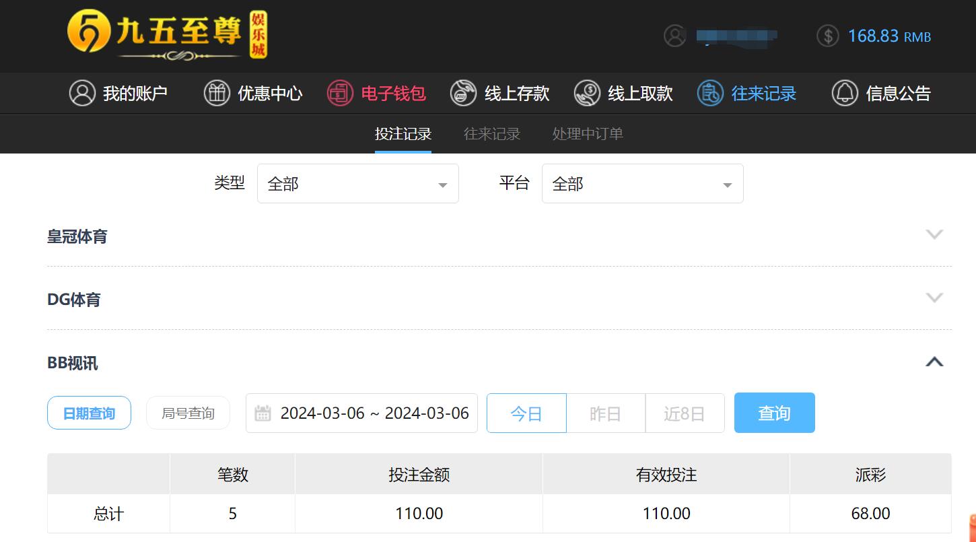Switch to 投注记录 tab
976x542 pixels.
(403, 134)
